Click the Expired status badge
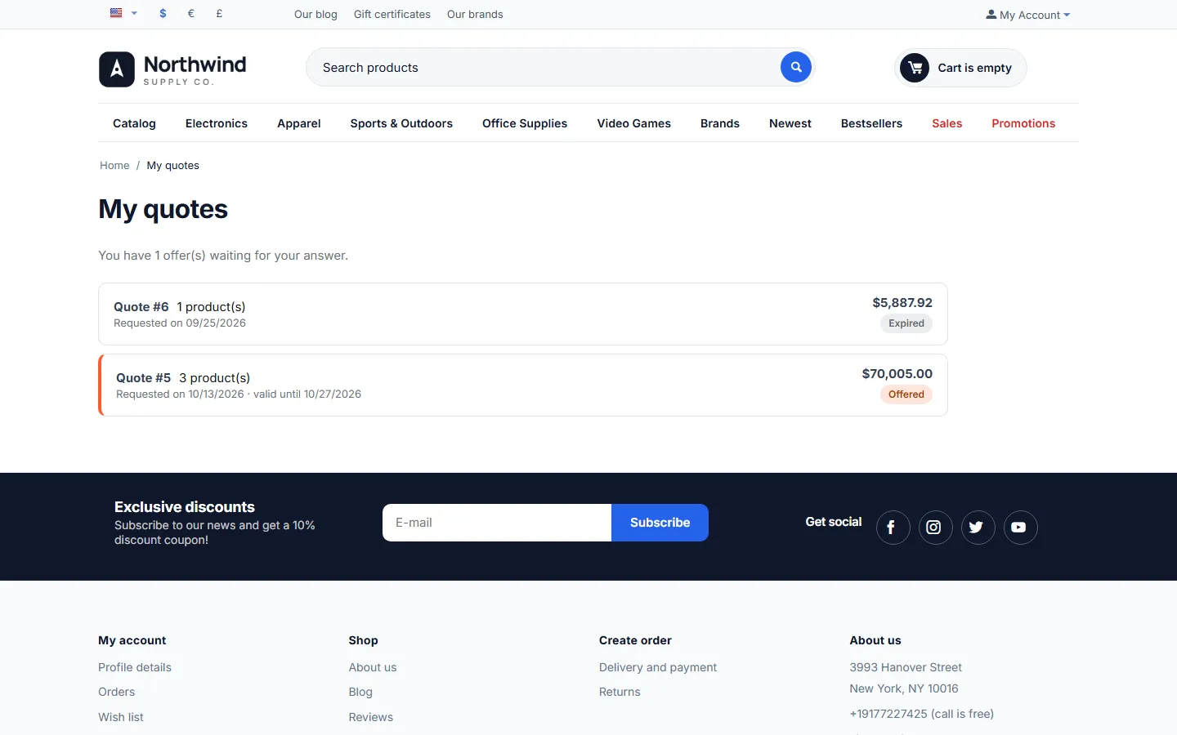Image resolution: width=1177 pixels, height=735 pixels. [906, 323]
